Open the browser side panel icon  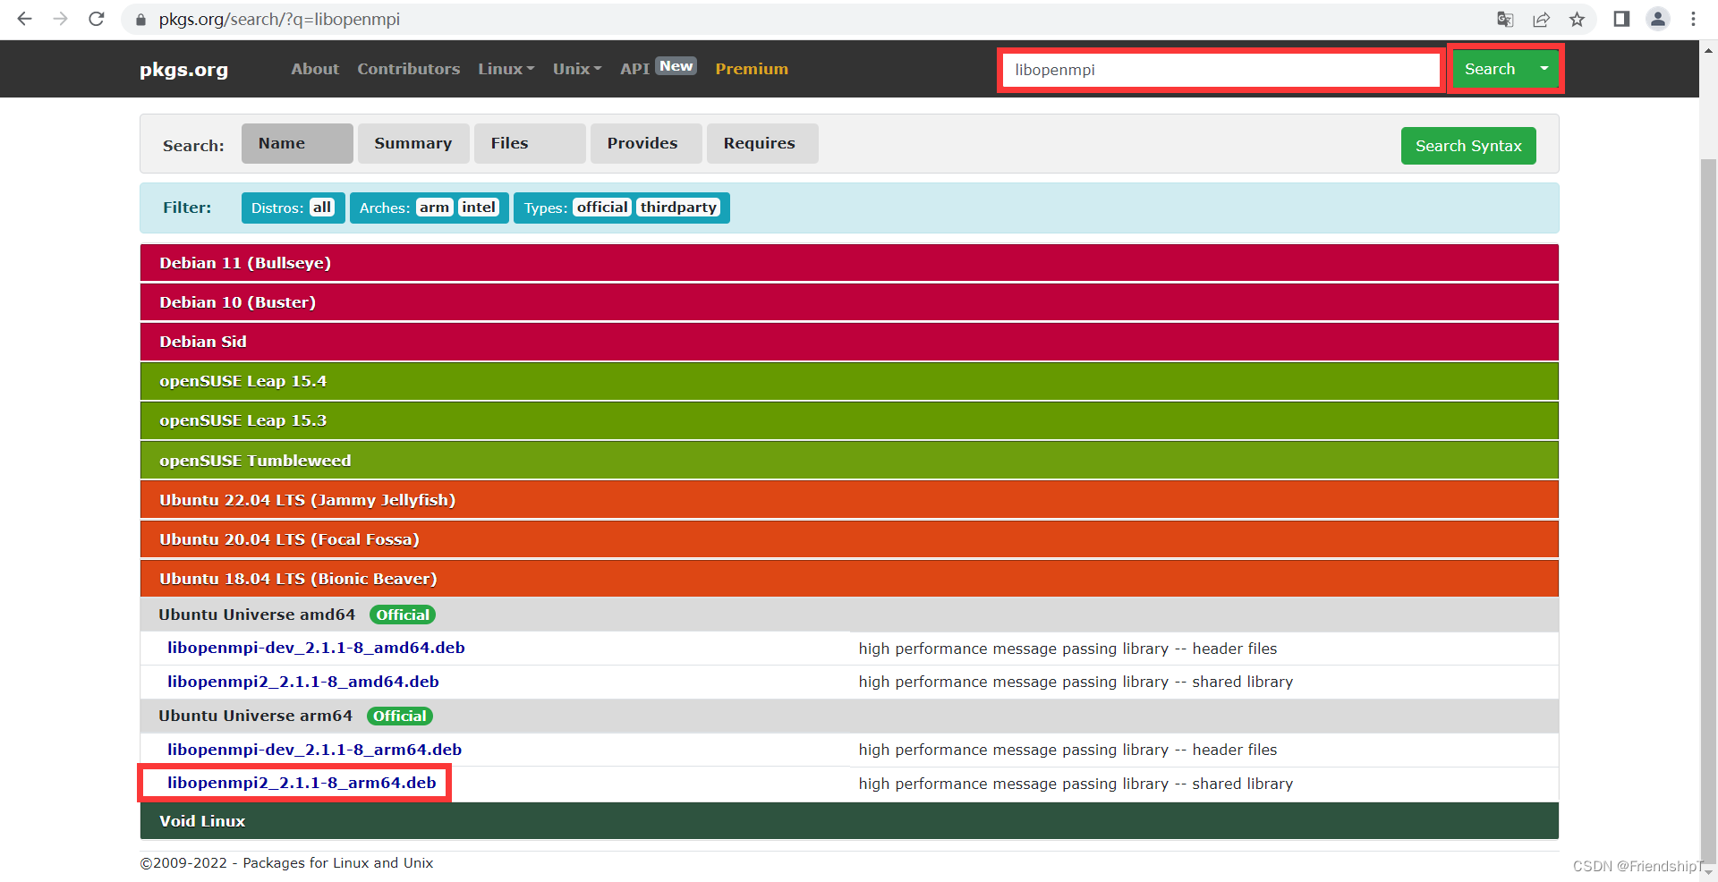1621,19
